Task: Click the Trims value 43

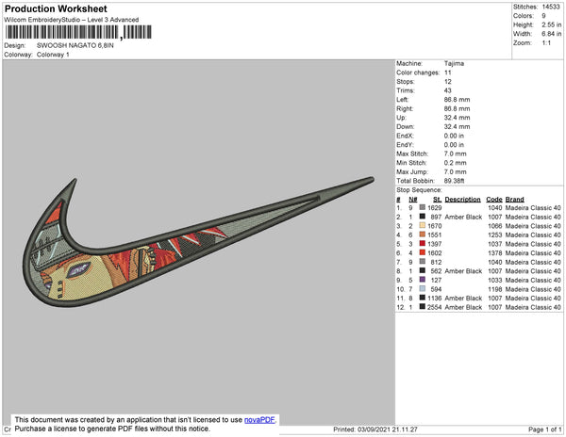Action: pos(447,90)
